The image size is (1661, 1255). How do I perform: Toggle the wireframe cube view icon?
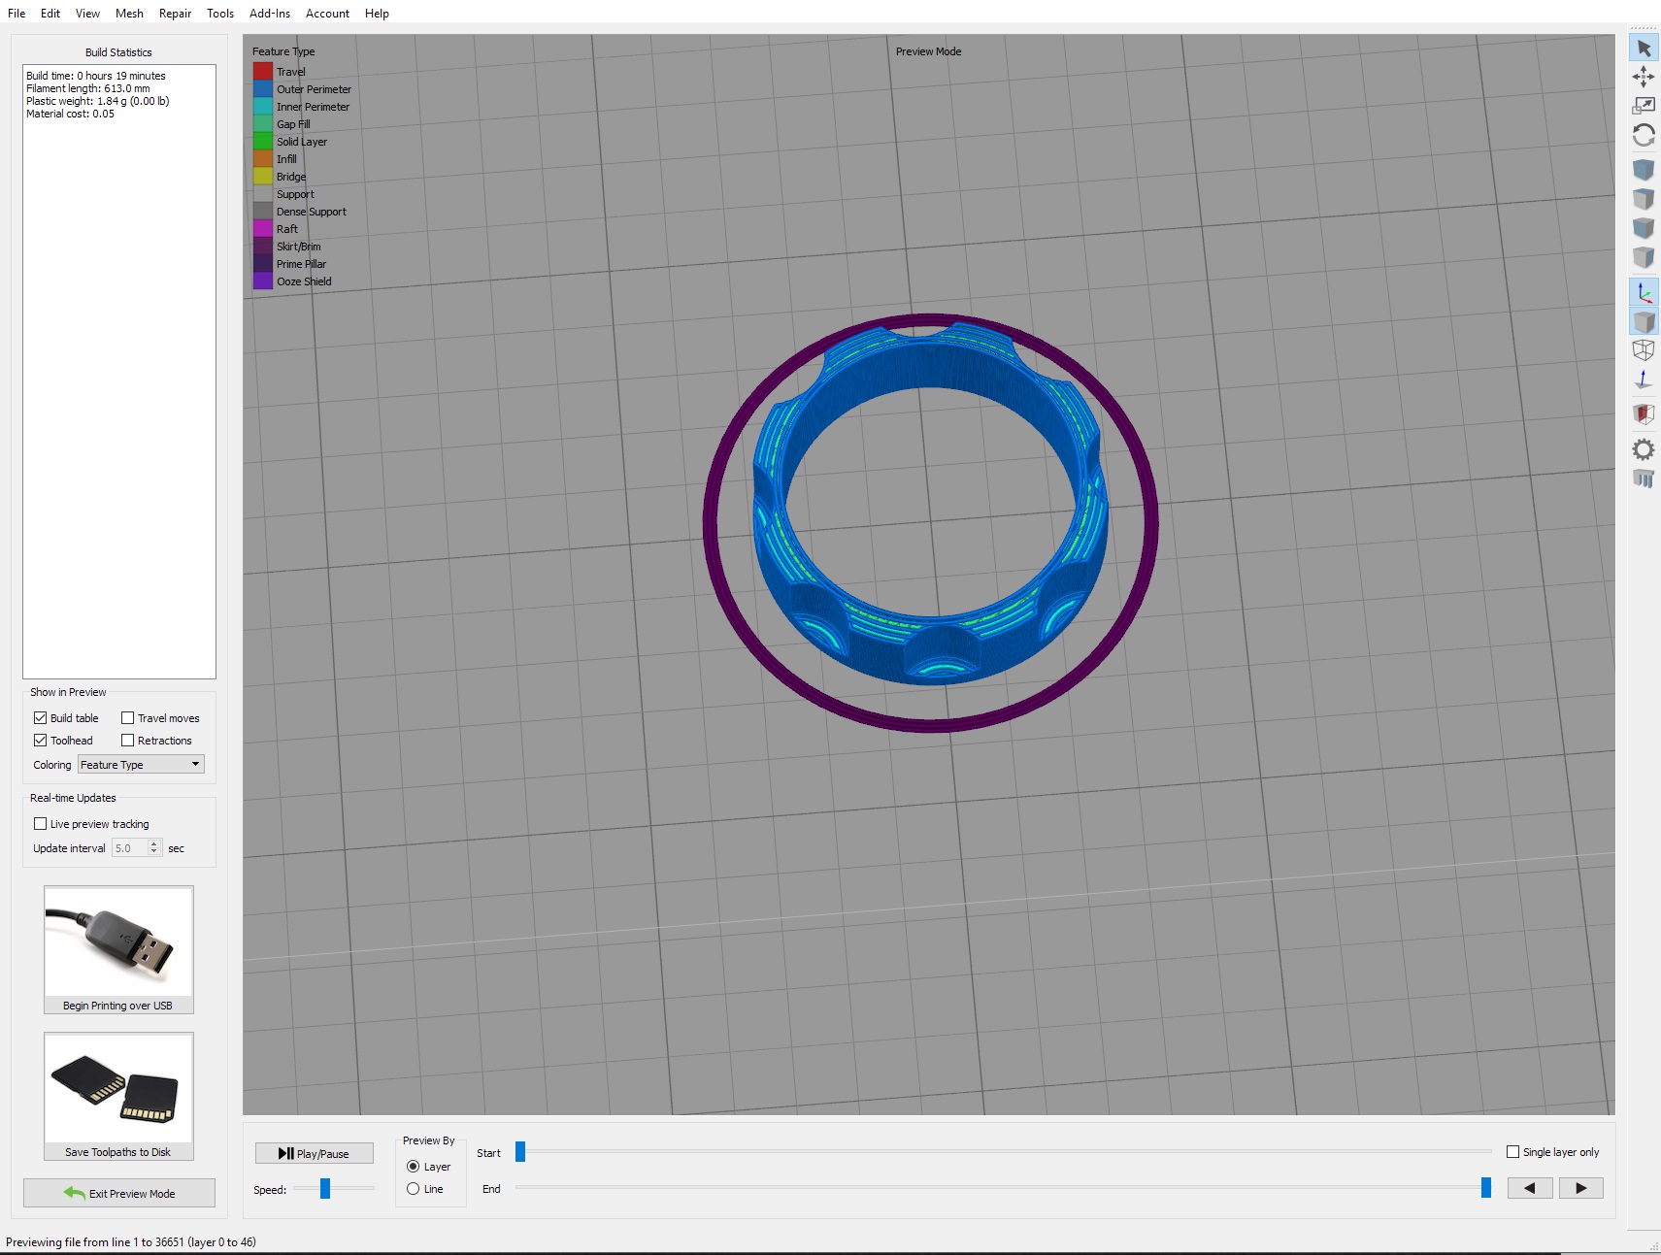point(1644,350)
